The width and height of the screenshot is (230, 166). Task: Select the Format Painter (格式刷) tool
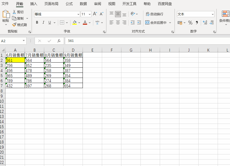[x=20, y=25]
